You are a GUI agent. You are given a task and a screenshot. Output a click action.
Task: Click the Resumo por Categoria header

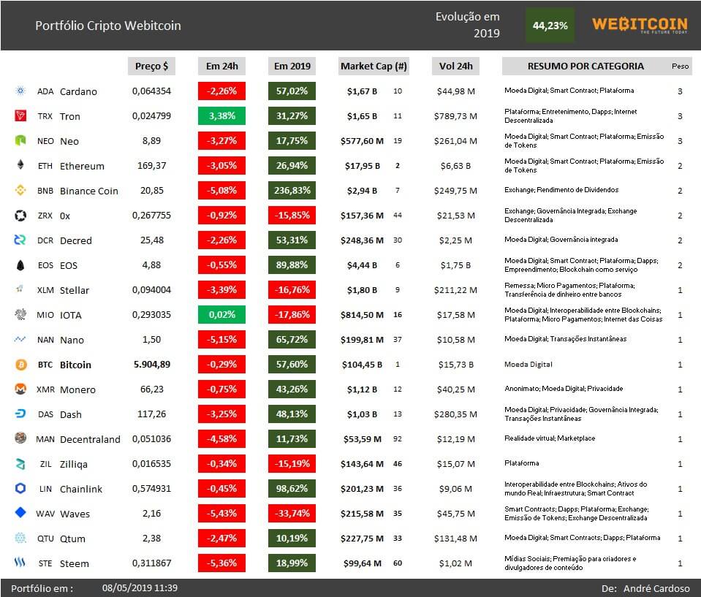point(586,66)
